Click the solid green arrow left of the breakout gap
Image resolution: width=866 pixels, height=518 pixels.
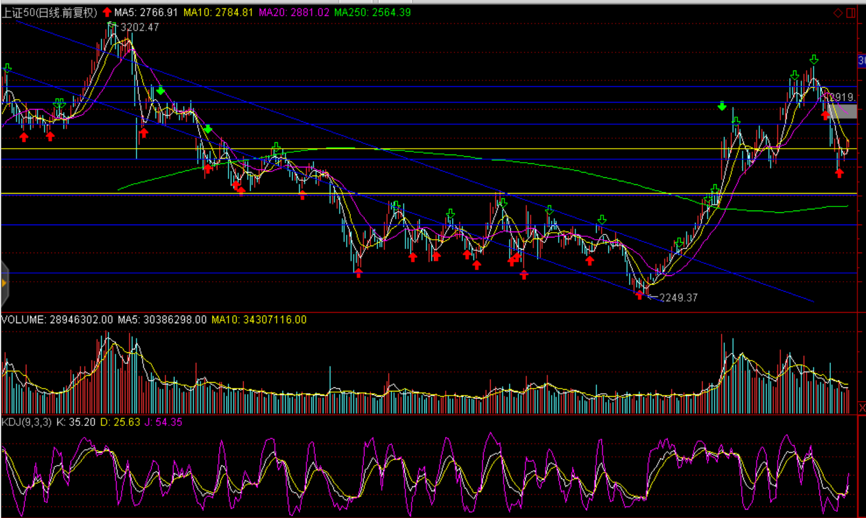tap(722, 106)
